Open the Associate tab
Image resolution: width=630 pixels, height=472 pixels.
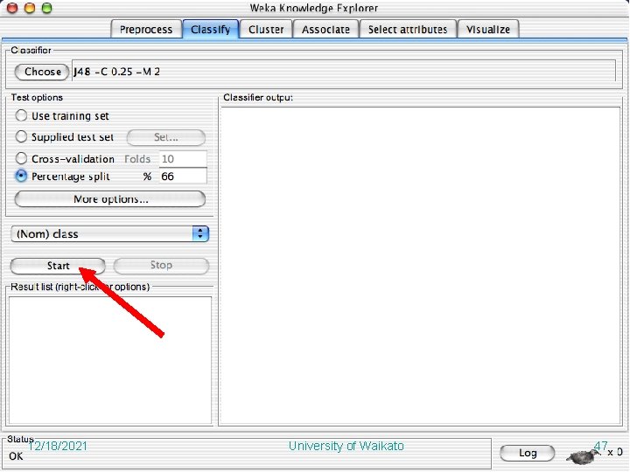(x=325, y=30)
